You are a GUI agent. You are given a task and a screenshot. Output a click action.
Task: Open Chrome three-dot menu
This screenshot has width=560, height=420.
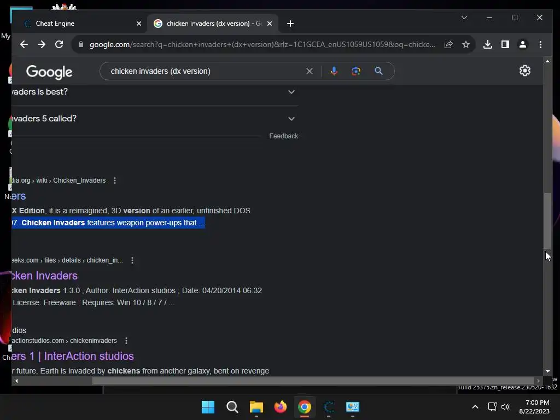coord(540,44)
